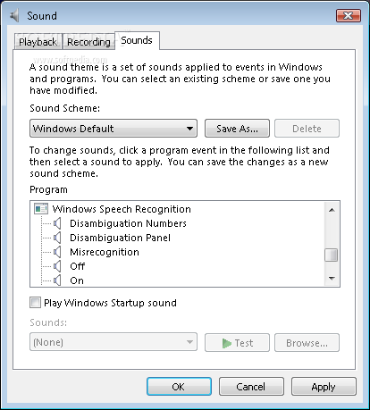The height and width of the screenshot is (410, 370).
Task: Click the speaker icon beside Disambiguation Numbers
Action: click(57, 223)
